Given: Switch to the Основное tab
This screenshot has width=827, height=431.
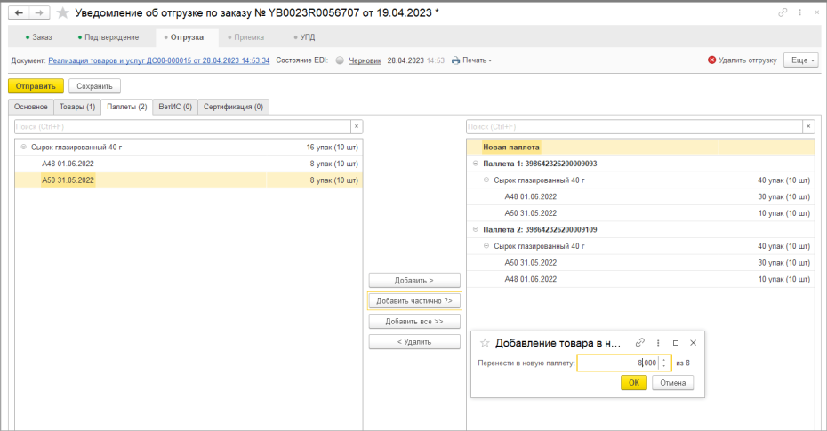Looking at the screenshot, I should 31,107.
